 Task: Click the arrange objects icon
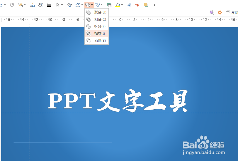[20, 5]
